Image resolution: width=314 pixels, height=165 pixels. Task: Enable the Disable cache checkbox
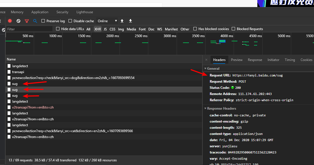pyautogui.click(x=70, y=21)
